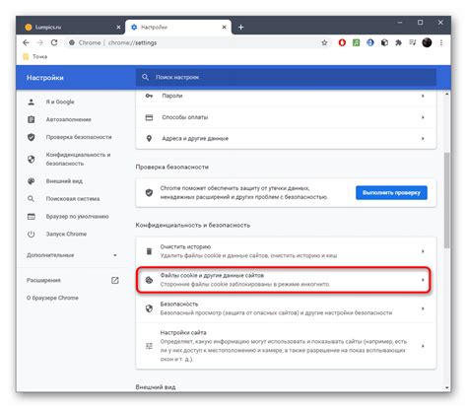Click the vertical scrollbar thumb
The width and height of the screenshot is (467, 408).
click(446, 200)
